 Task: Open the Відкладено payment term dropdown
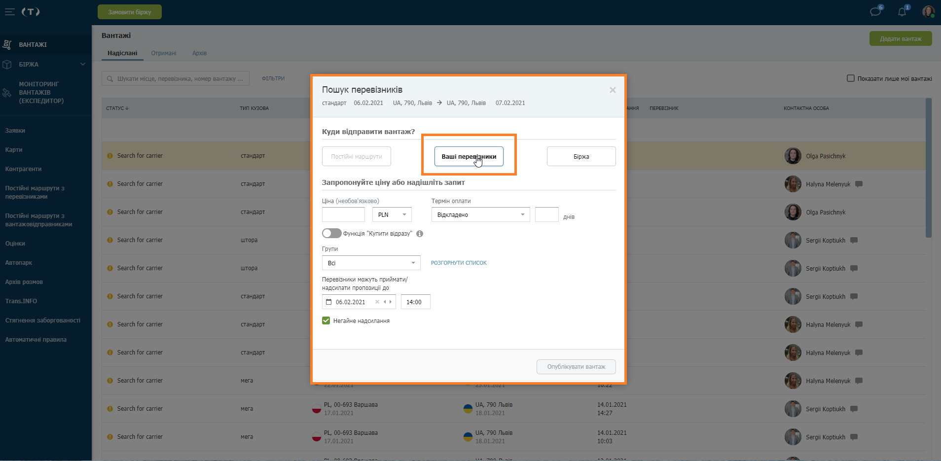[481, 214]
